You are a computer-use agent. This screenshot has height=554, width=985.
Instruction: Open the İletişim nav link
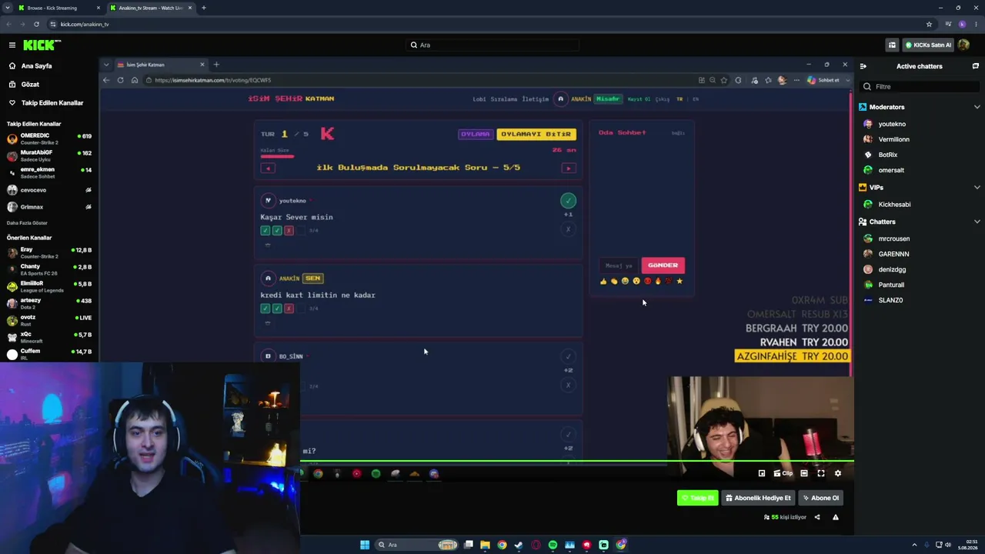[x=536, y=99]
